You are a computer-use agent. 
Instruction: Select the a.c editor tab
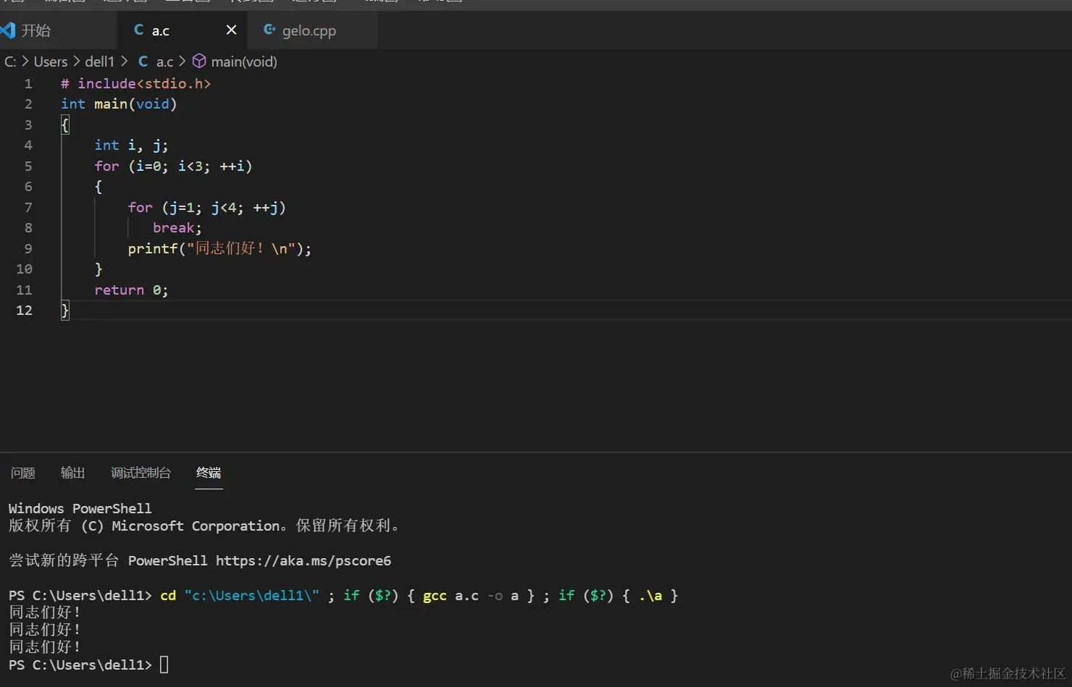pos(181,30)
